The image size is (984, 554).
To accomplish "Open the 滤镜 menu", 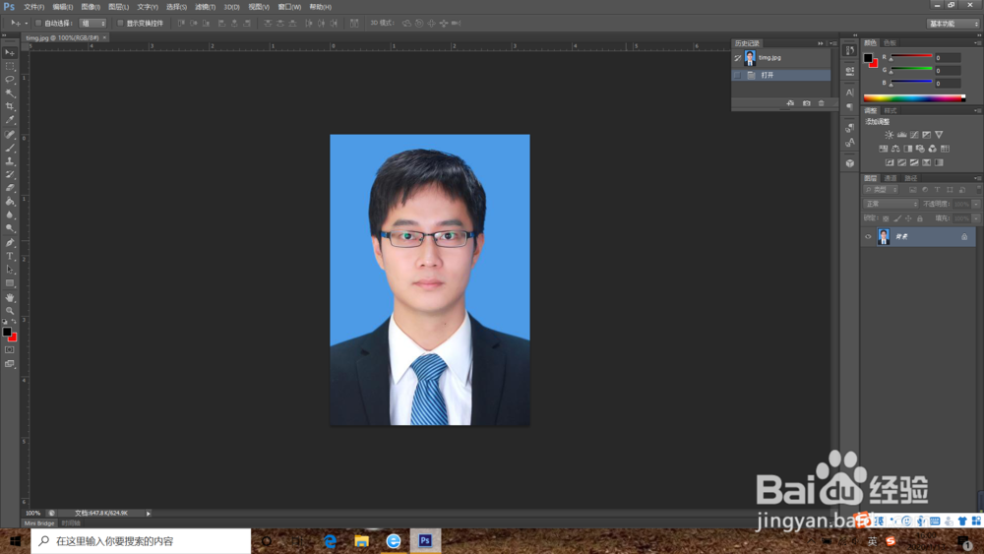I will click(x=204, y=7).
